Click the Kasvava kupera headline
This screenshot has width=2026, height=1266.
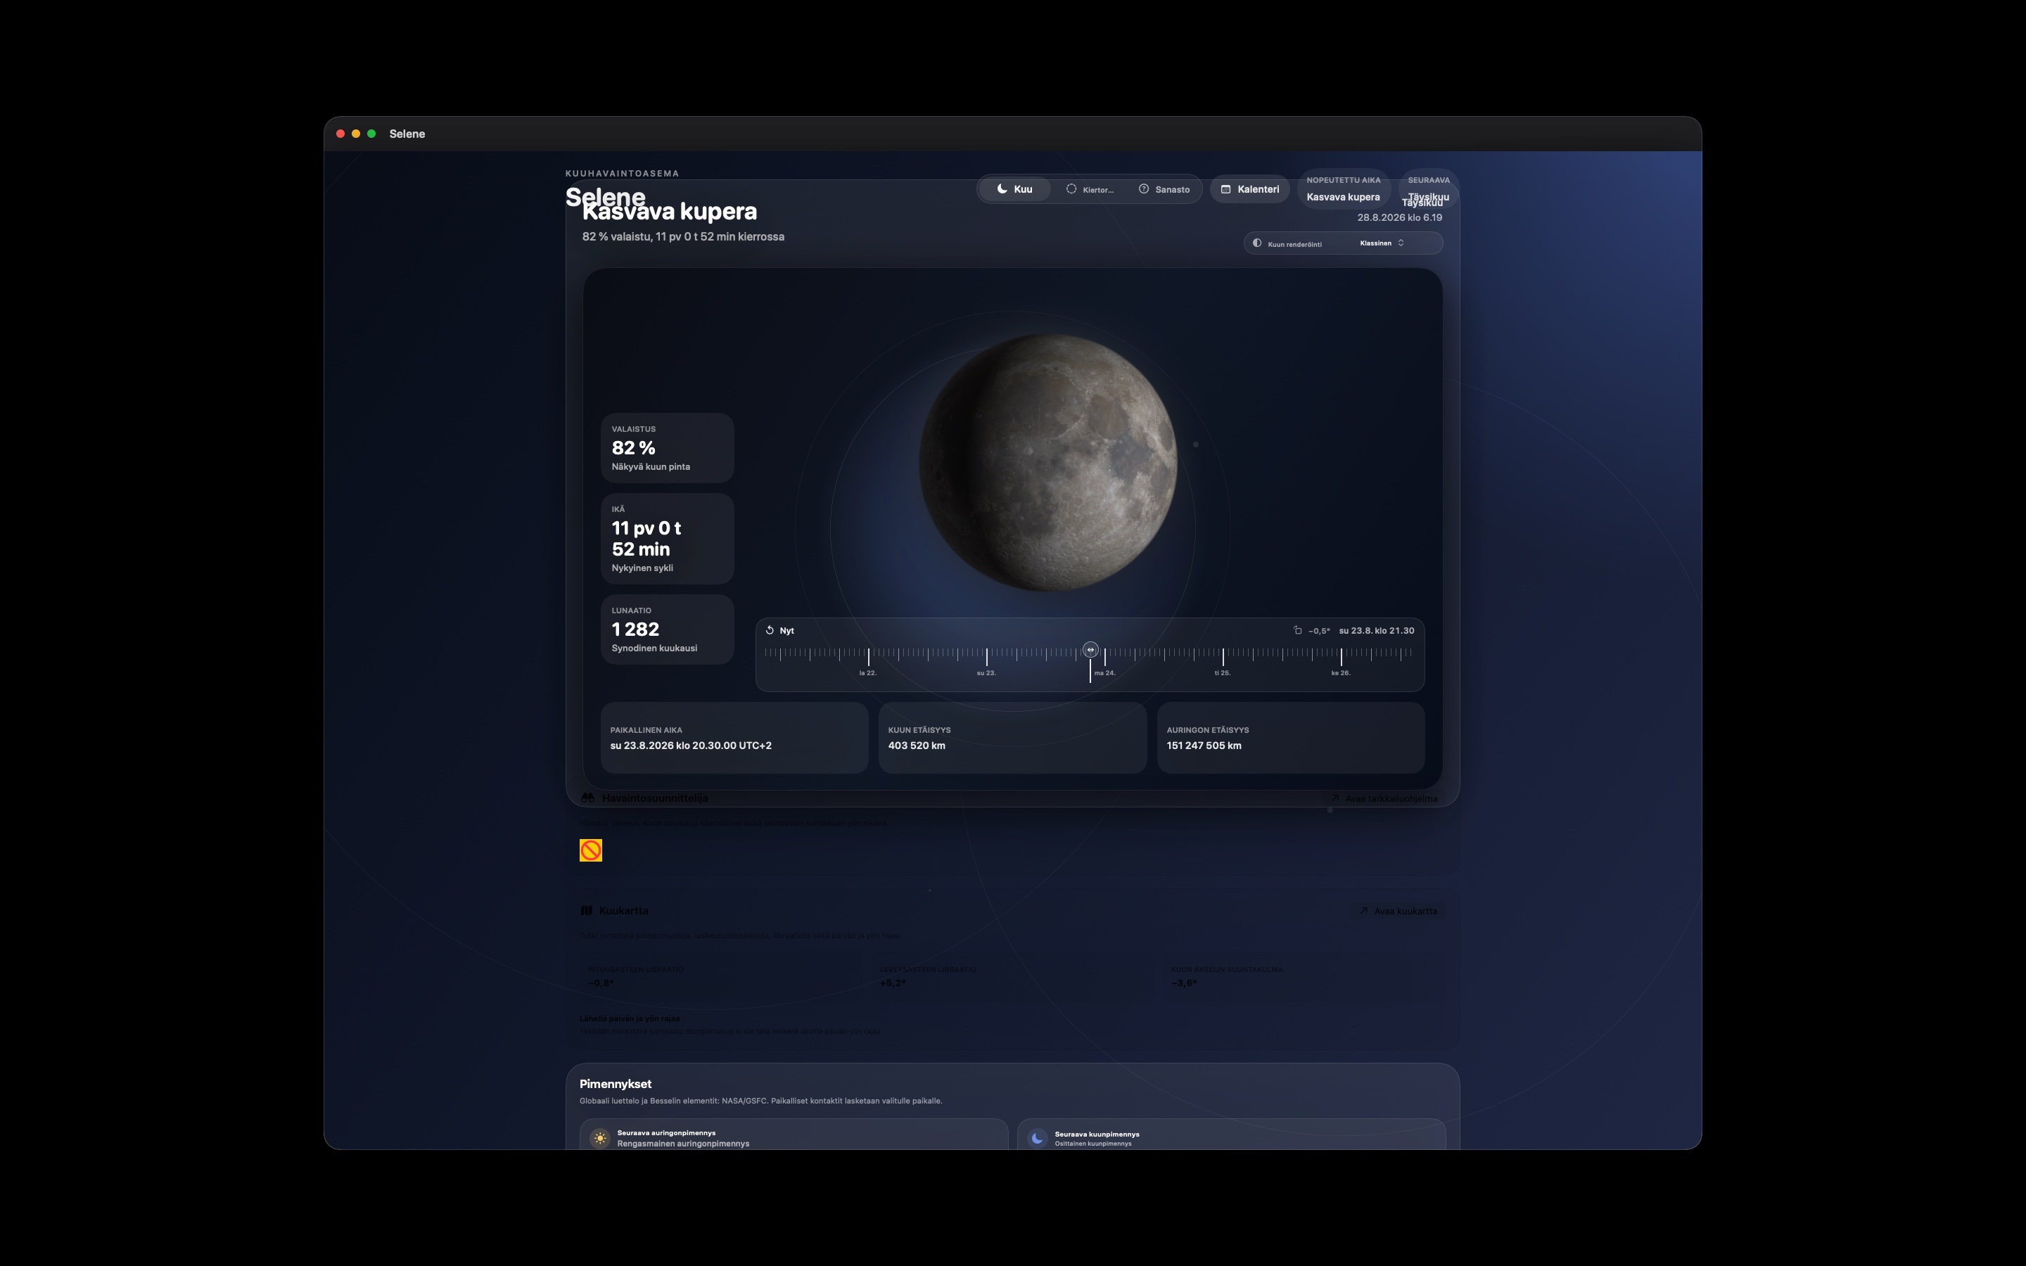pos(670,212)
